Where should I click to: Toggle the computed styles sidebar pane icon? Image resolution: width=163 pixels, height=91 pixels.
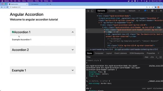[x=160, y=57]
